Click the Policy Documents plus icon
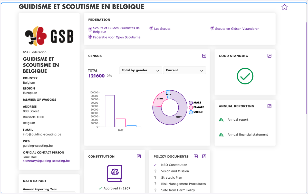The width and height of the screenshot is (308, 194). coord(196,156)
